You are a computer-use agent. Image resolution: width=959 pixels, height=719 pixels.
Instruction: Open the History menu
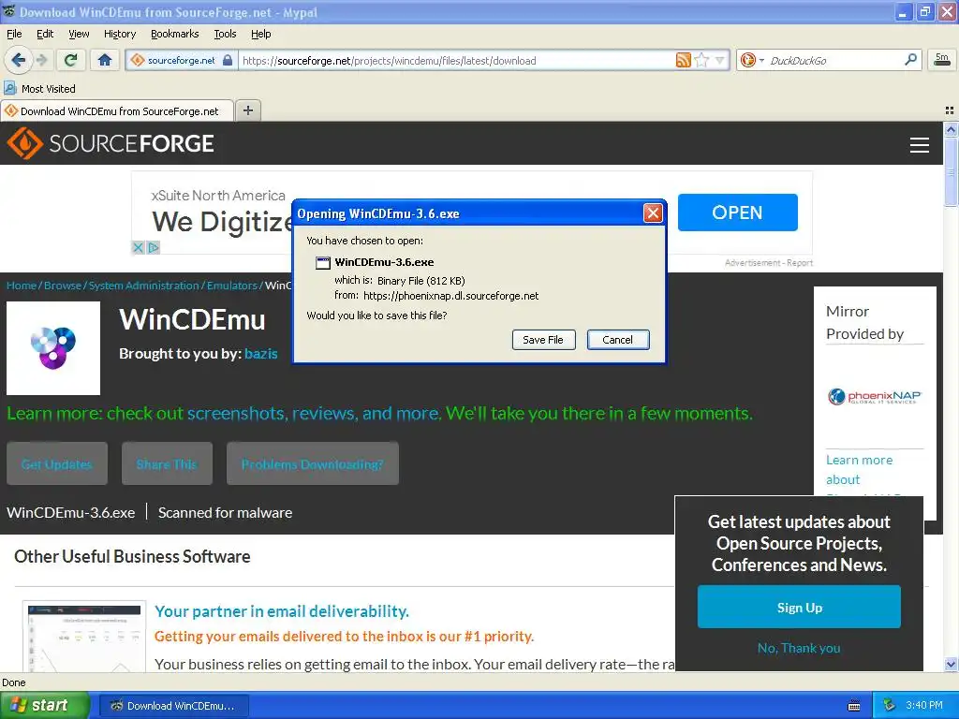pyautogui.click(x=119, y=34)
